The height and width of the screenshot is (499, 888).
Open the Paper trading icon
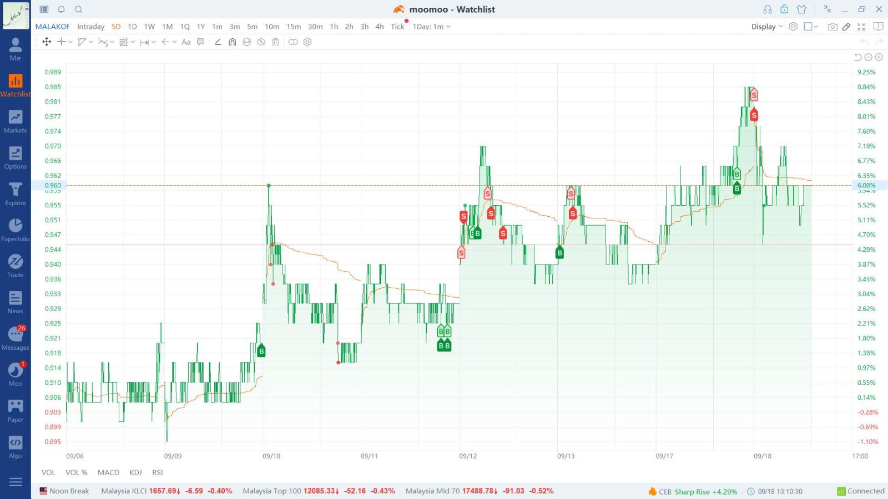15,411
